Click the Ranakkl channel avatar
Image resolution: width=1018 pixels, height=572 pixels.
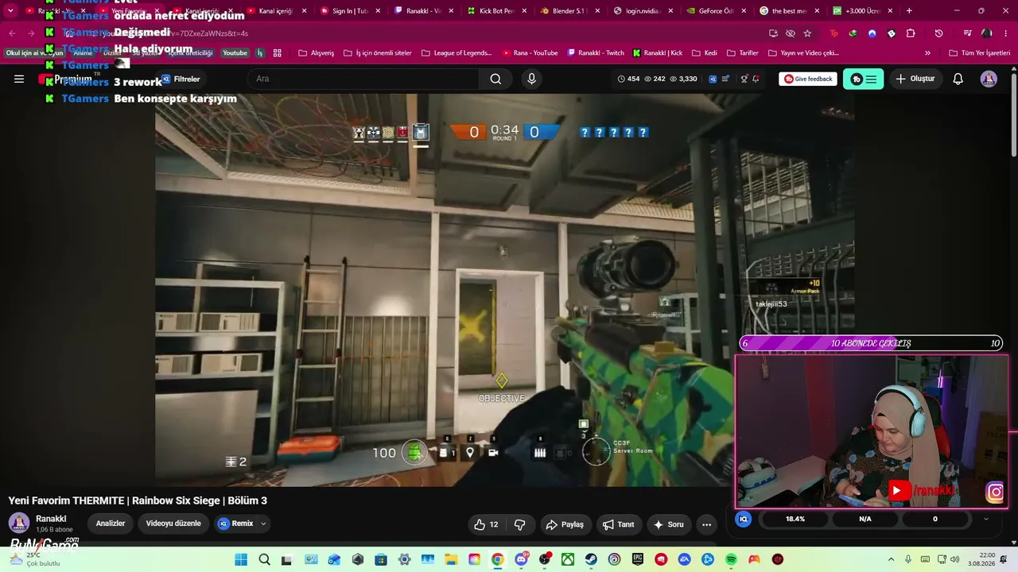click(x=19, y=523)
